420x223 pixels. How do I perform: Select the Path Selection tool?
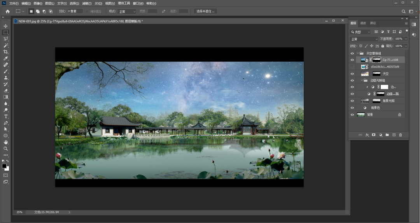(x=5, y=129)
